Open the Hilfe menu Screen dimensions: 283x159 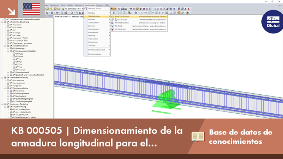click(x=107, y=5)
